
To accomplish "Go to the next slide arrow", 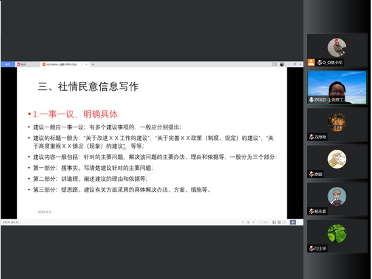I will coord(253,222).
